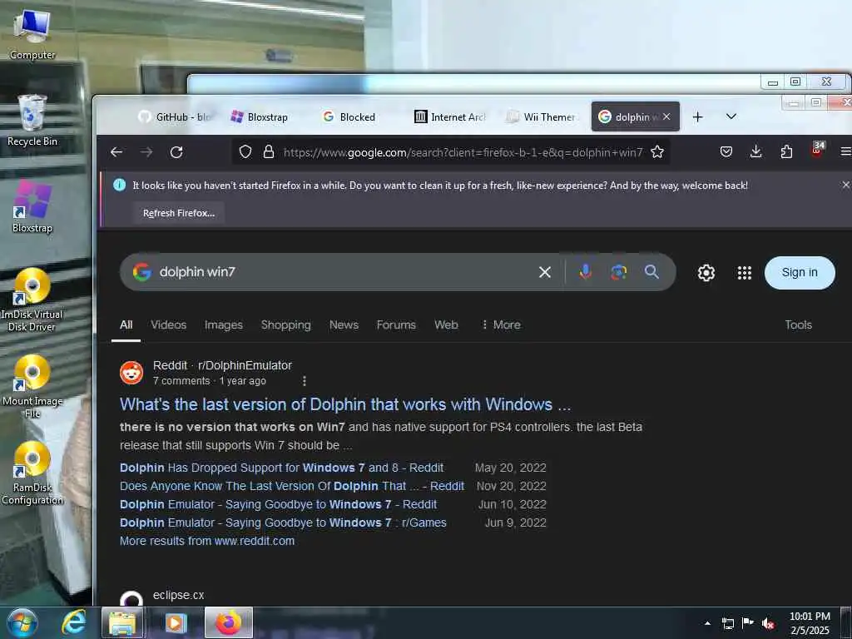Screen dimensions: 852x639
Task: Select the Web search filter
Action: [446, 325]
